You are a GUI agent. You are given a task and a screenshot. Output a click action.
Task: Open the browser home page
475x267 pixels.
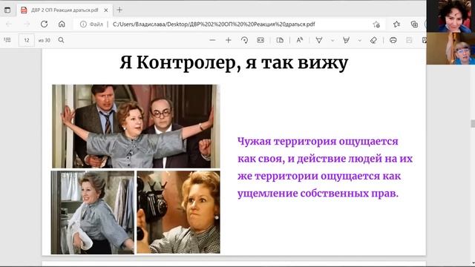[x=62, y=24]
